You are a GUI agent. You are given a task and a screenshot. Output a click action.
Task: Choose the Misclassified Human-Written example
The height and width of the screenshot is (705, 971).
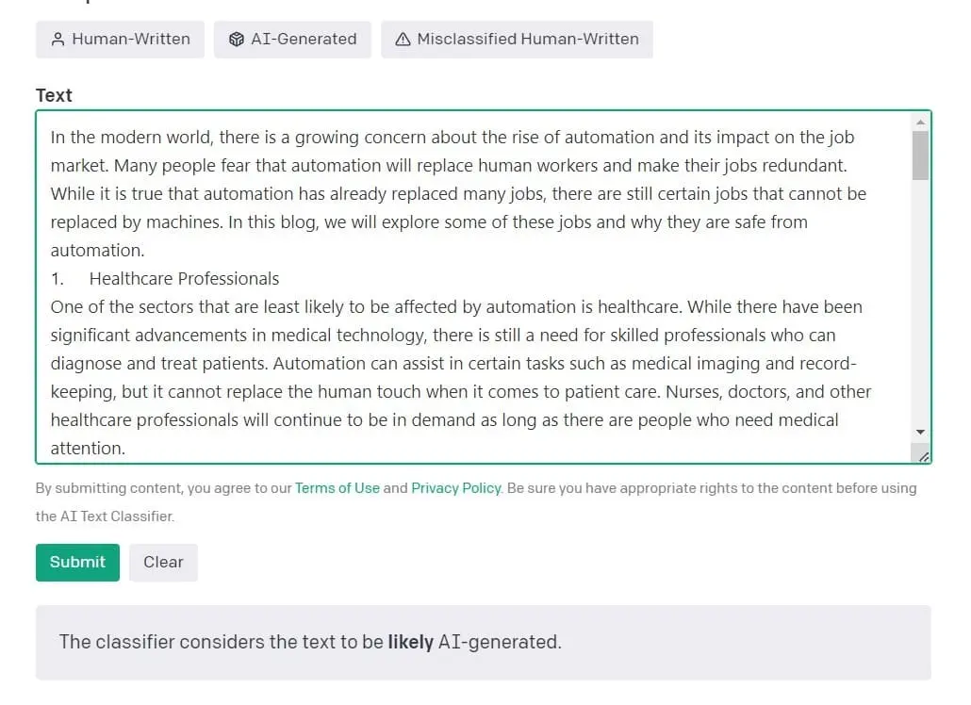(517, 40)
